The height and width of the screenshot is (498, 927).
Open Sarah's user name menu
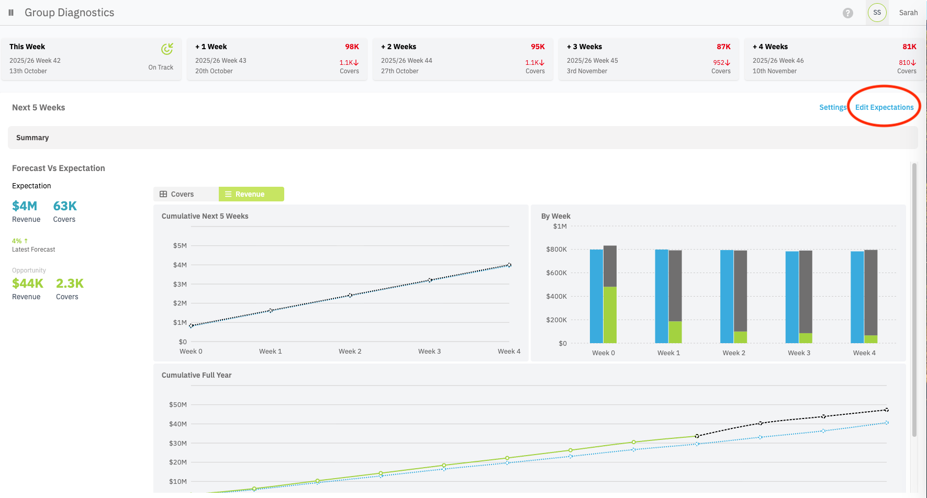908,13
